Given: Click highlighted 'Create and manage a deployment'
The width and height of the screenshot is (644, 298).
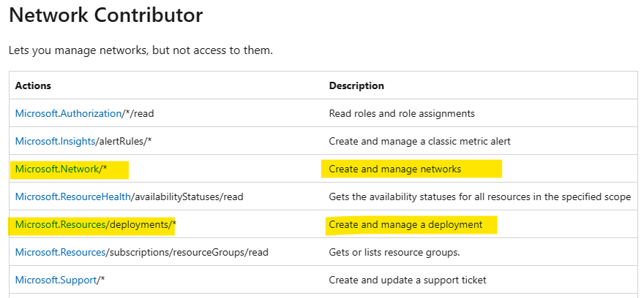Looking at the screenshot, I should coord(405,225).
